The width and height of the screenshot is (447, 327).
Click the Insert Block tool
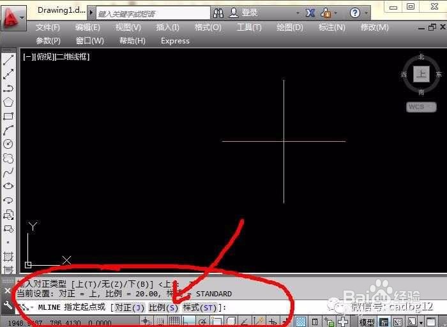pyautogui.click(x=8, y=215)
